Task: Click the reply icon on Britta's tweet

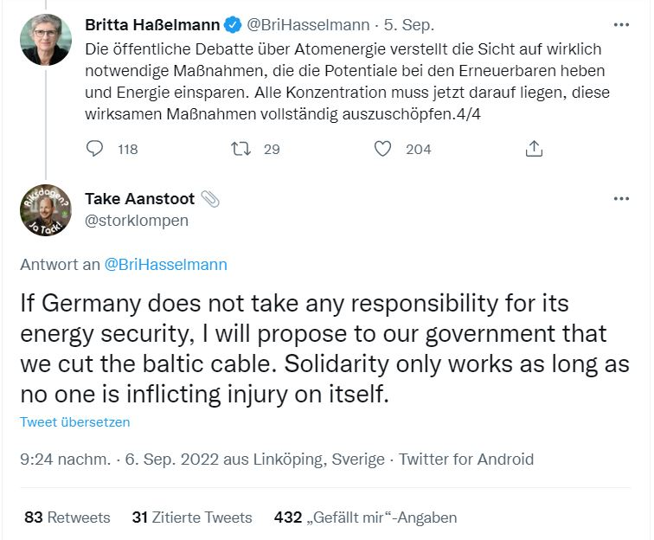Action: pyautogui.click(x=95, y=149)
